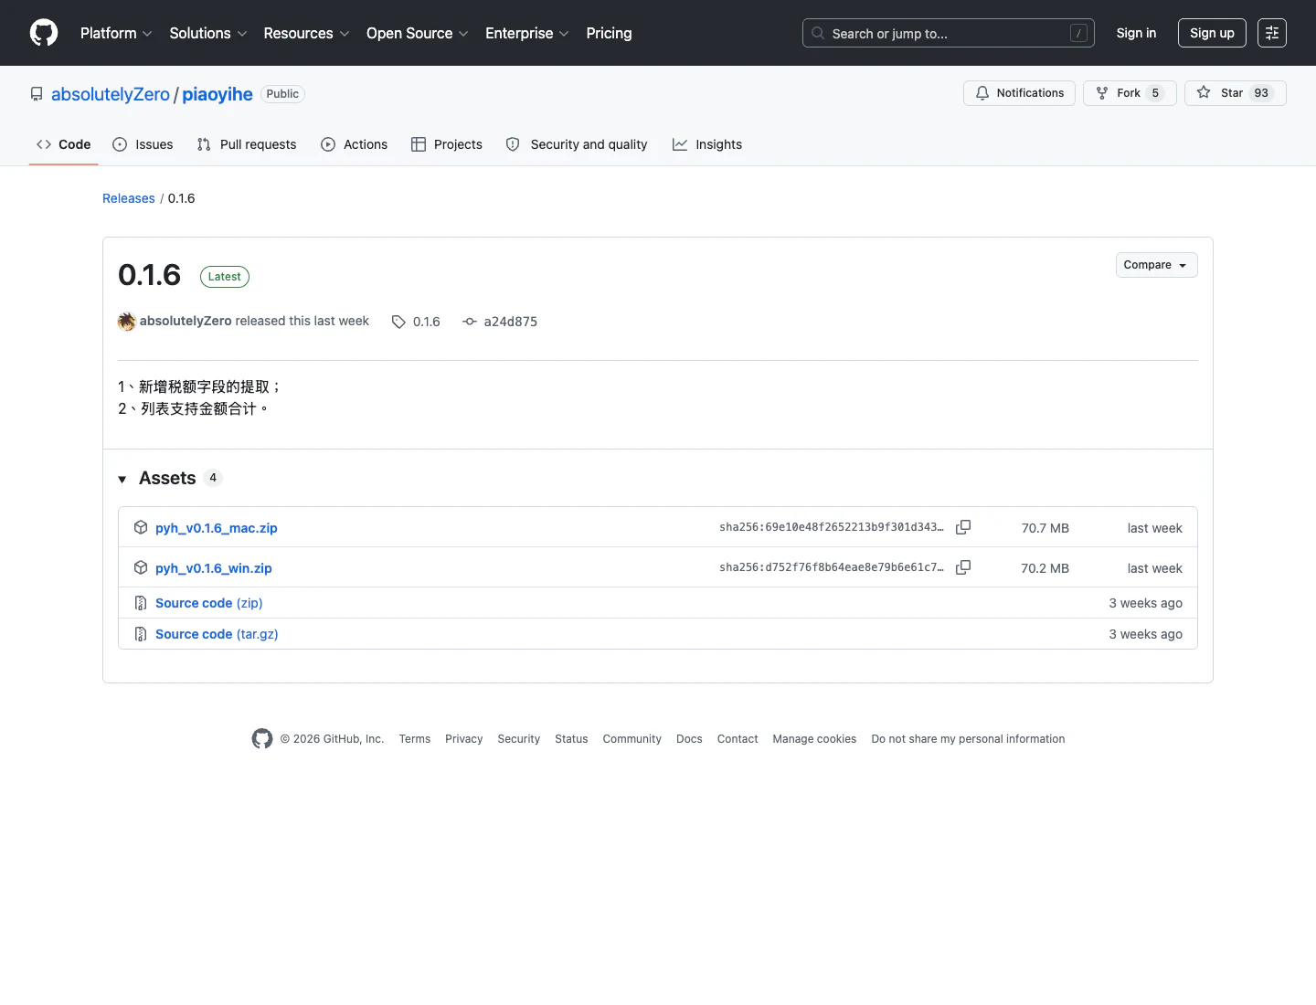
Task: Open the Issues tab
Action: pos(143,144)
